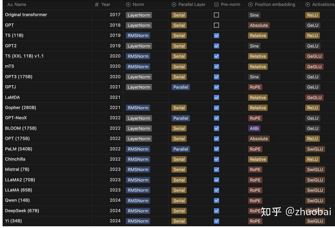Uncheck Pre-norm for PaLM (540B)
Screen dimensions: 335x228
click(x=217, y=149)
